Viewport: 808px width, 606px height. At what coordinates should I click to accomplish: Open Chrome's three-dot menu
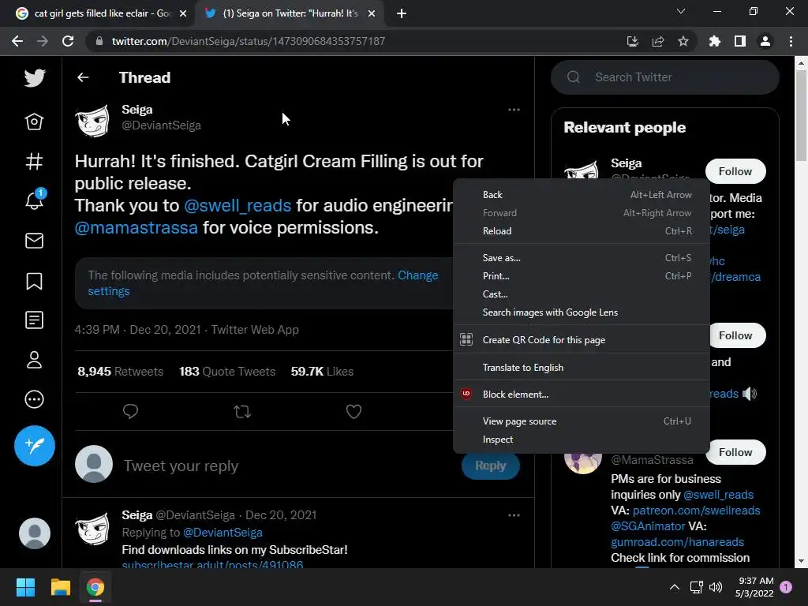[791, 41]
